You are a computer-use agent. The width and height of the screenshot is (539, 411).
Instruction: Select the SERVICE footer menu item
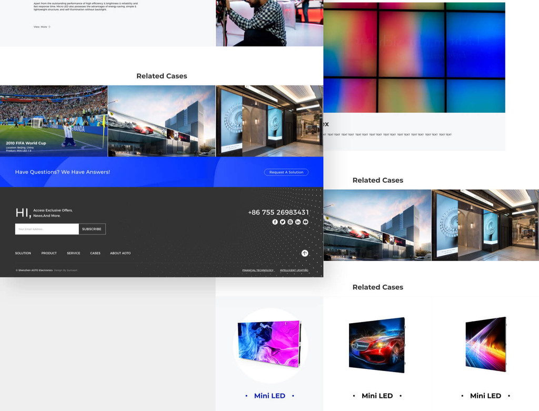tap(73, 253)
